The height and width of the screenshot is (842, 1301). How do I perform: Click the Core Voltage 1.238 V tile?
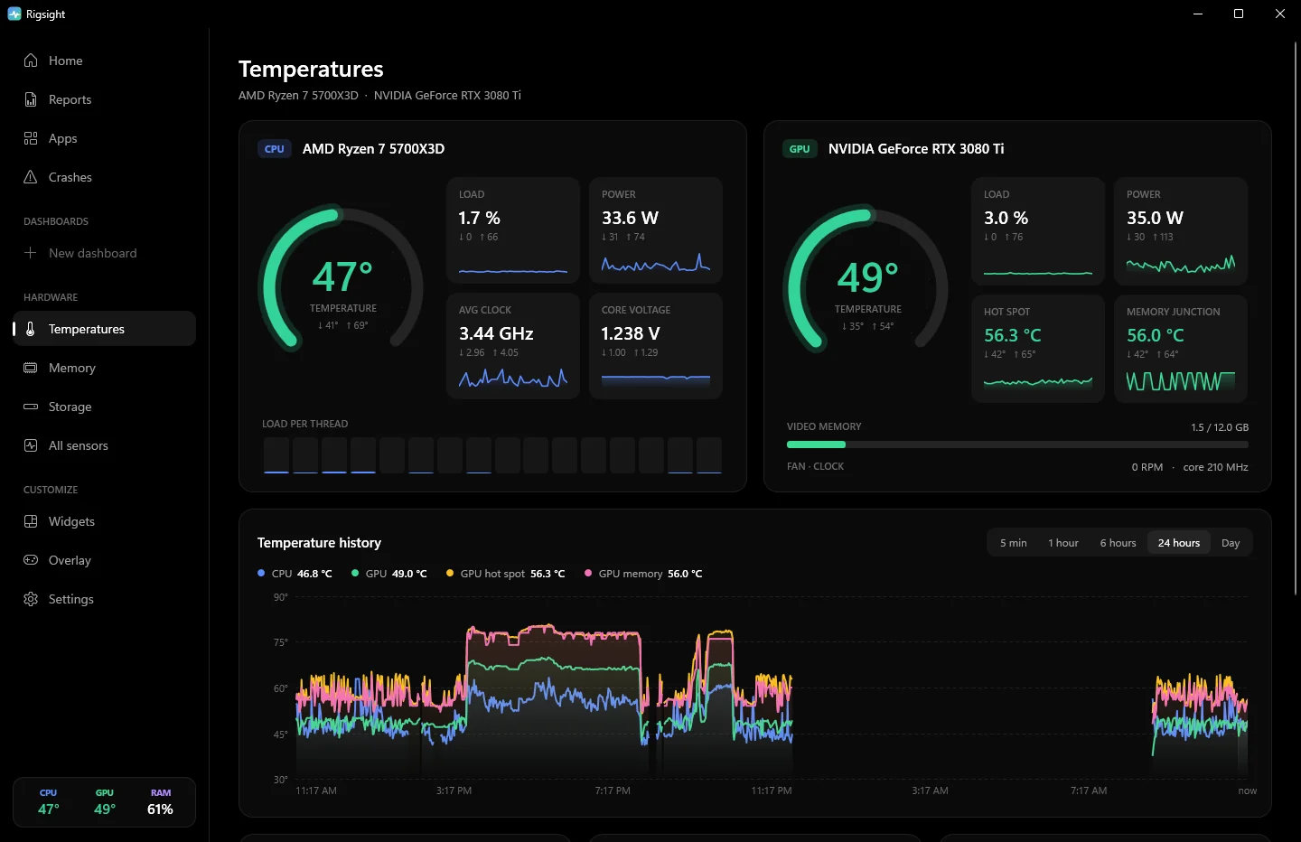click(656, 346)
